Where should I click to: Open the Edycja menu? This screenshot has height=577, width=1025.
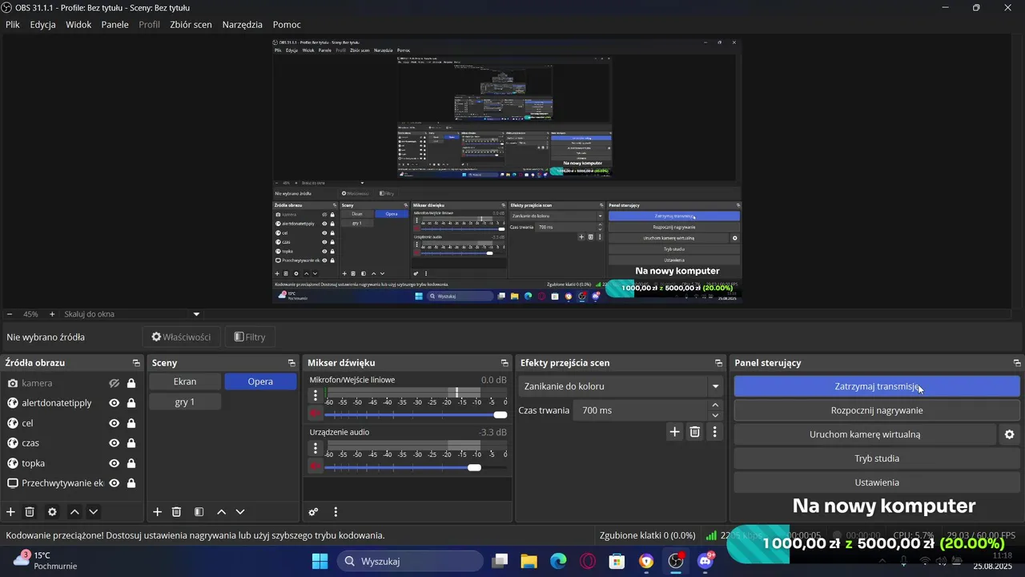[x=43, y=25]
